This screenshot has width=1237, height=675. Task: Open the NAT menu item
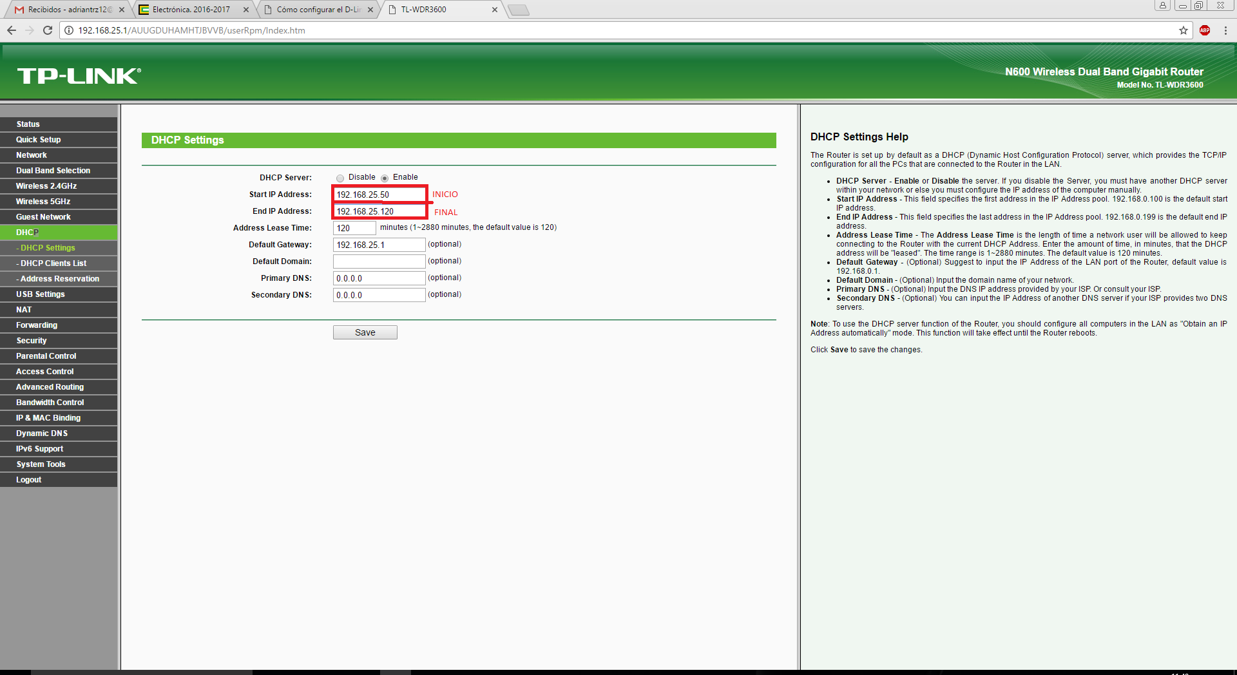(59, 310)
